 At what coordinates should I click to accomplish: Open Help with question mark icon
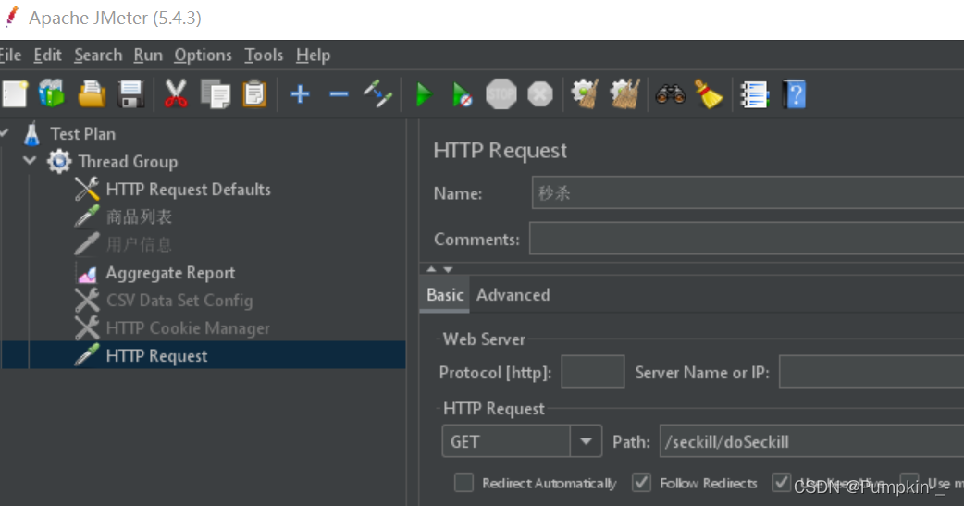794,94
